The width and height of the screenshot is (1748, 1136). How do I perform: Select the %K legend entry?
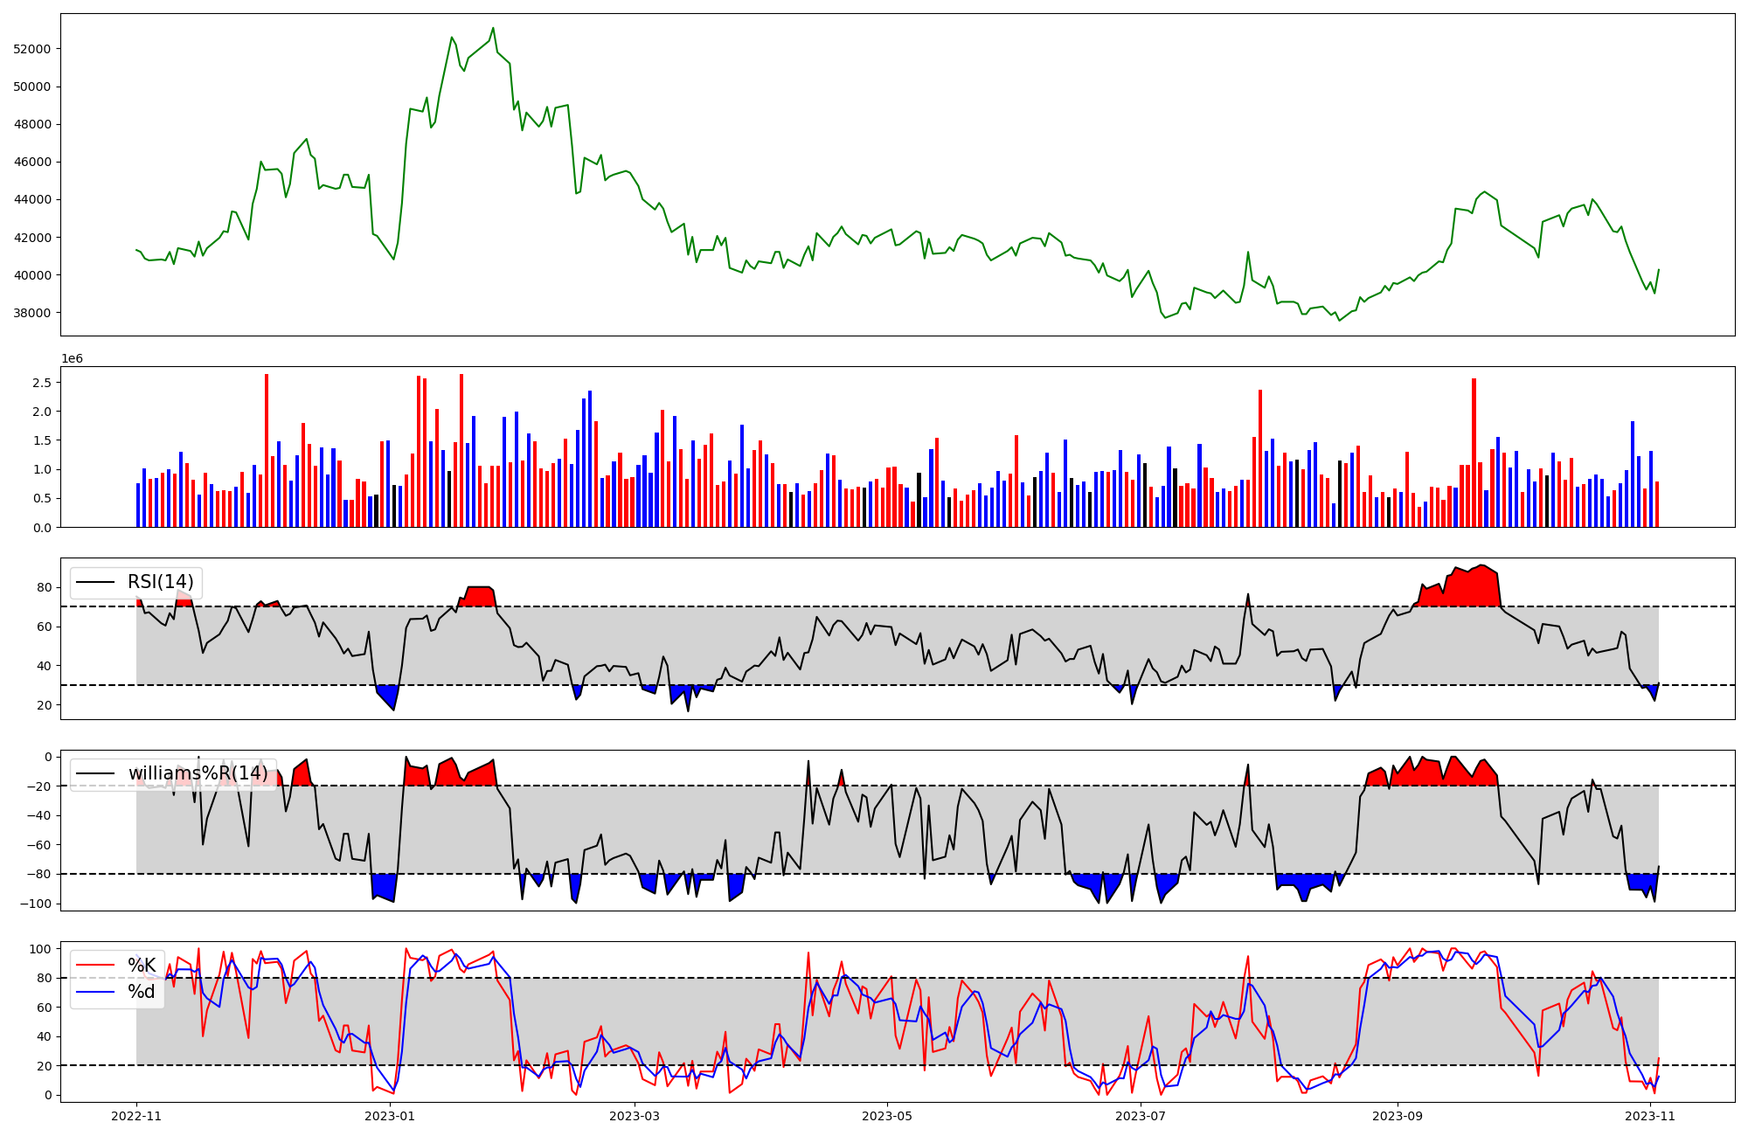141,965
